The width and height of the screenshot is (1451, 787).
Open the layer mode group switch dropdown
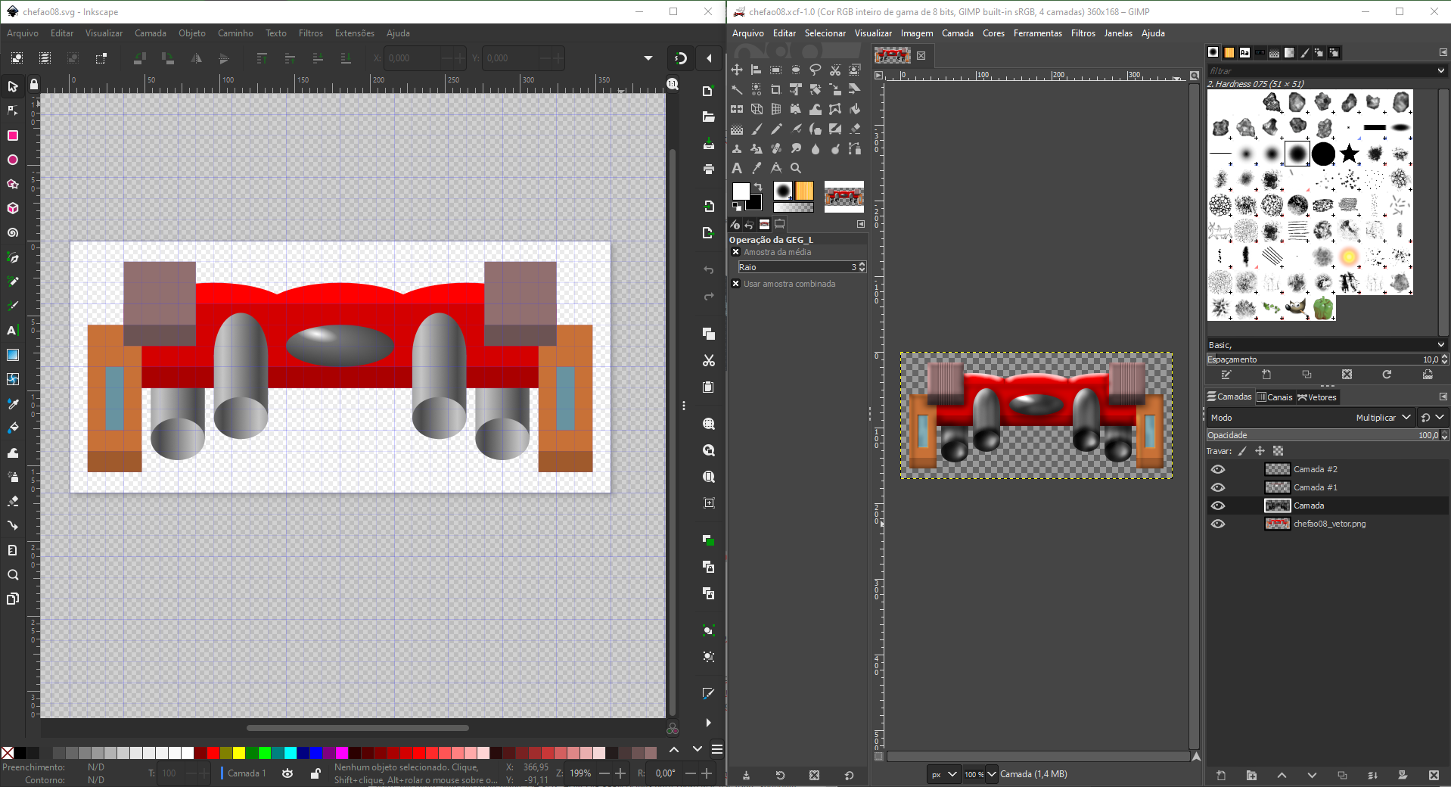(1432, 418)
